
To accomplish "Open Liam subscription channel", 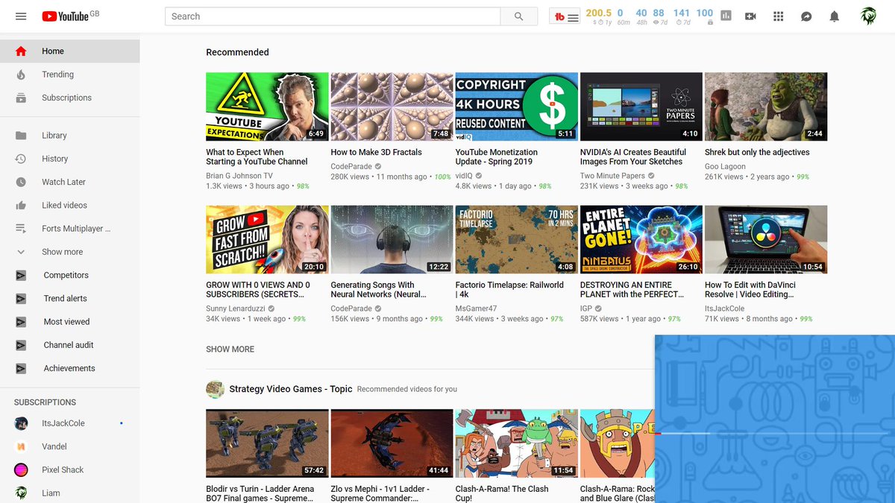I will point(70,493).
